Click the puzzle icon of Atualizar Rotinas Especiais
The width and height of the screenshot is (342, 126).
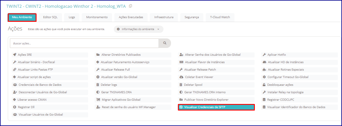coord(264,70)
